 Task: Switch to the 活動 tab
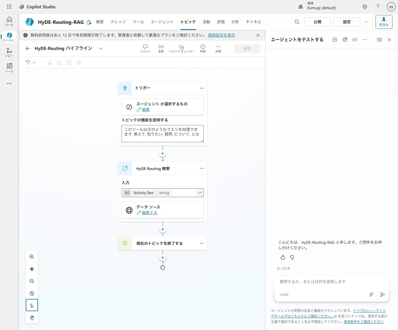click(x=206, y=22)
